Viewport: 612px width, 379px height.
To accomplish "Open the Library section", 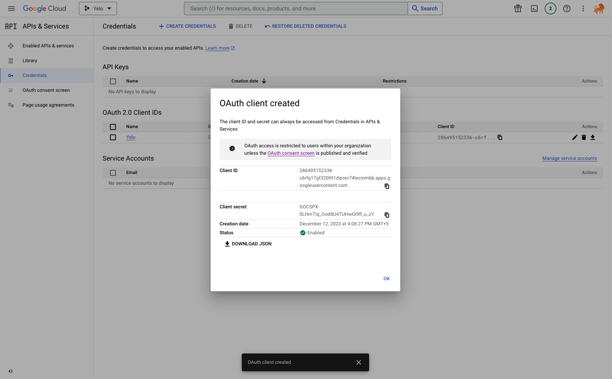I will point(30,61).
